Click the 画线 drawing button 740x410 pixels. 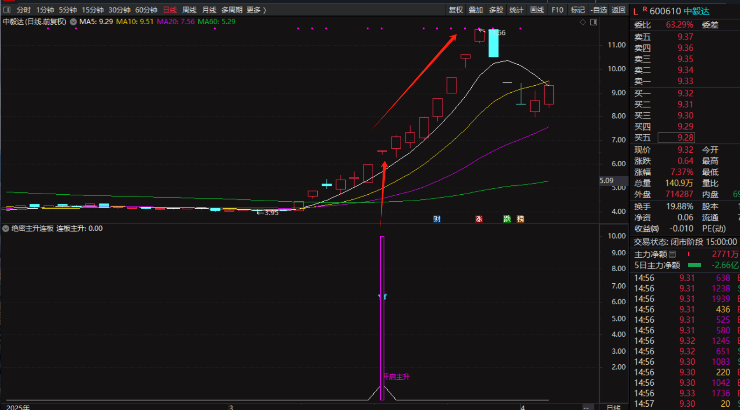pyautogui.click(x=537, y=10)
